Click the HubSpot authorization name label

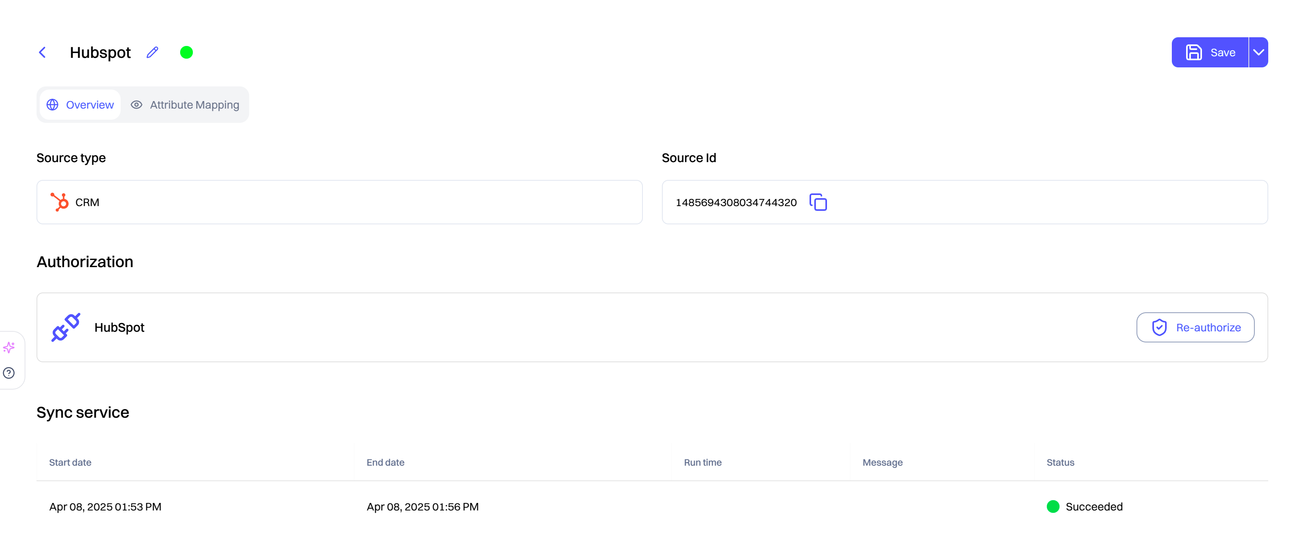(x=119, y=328)
